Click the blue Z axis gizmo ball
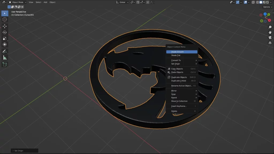Viewport: 274px width, 154px height. 265,14
